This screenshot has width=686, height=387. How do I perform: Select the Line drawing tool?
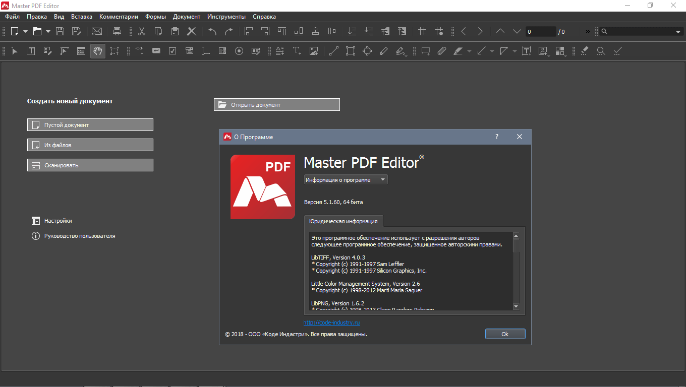(334, 51)
